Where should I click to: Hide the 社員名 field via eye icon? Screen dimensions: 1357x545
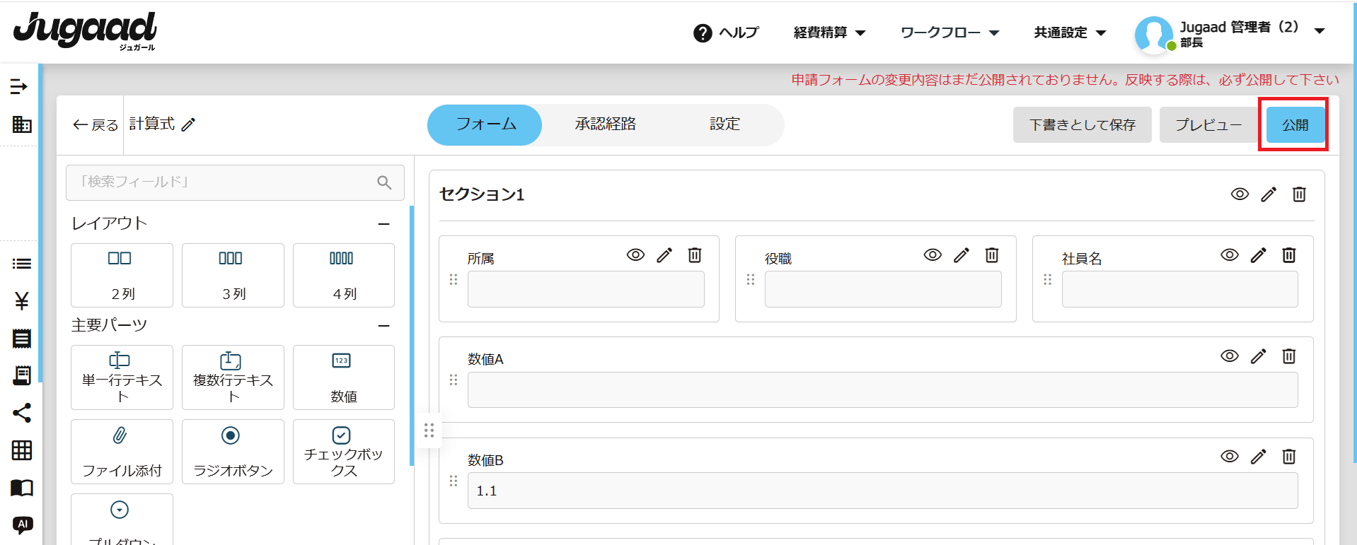coord(1230,255)
